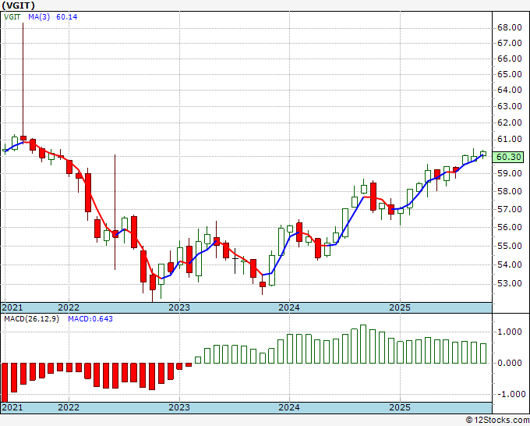
Task: Click the moving average value 60.14
Action: 66,16
